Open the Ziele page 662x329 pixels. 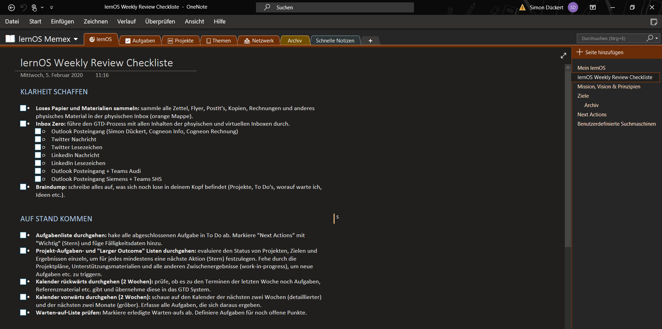[x=583, y=96]
